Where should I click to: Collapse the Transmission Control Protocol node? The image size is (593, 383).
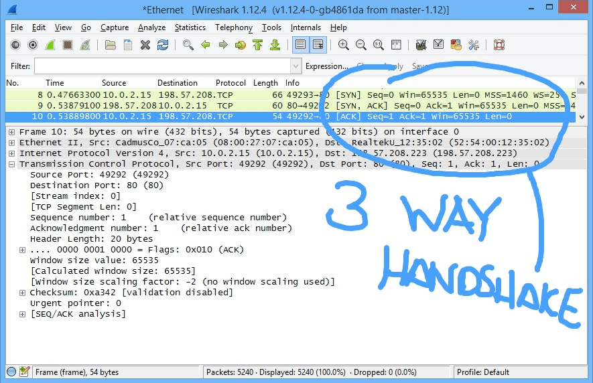[12, 164]
